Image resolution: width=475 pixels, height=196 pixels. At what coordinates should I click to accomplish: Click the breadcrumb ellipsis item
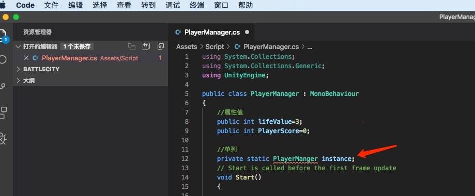310,47
